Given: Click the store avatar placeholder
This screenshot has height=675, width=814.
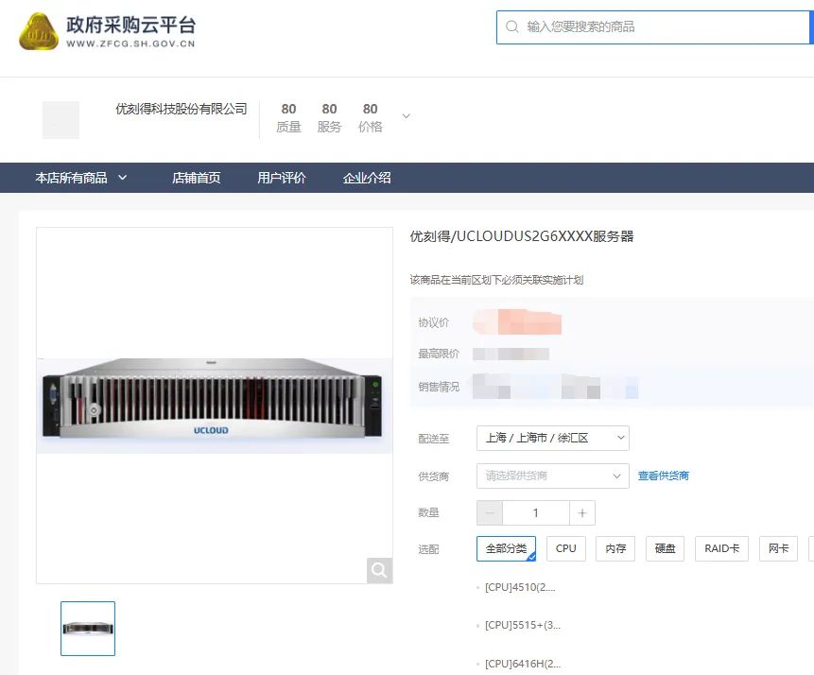Looking at the screenshot, I should [x=61, y=120].
